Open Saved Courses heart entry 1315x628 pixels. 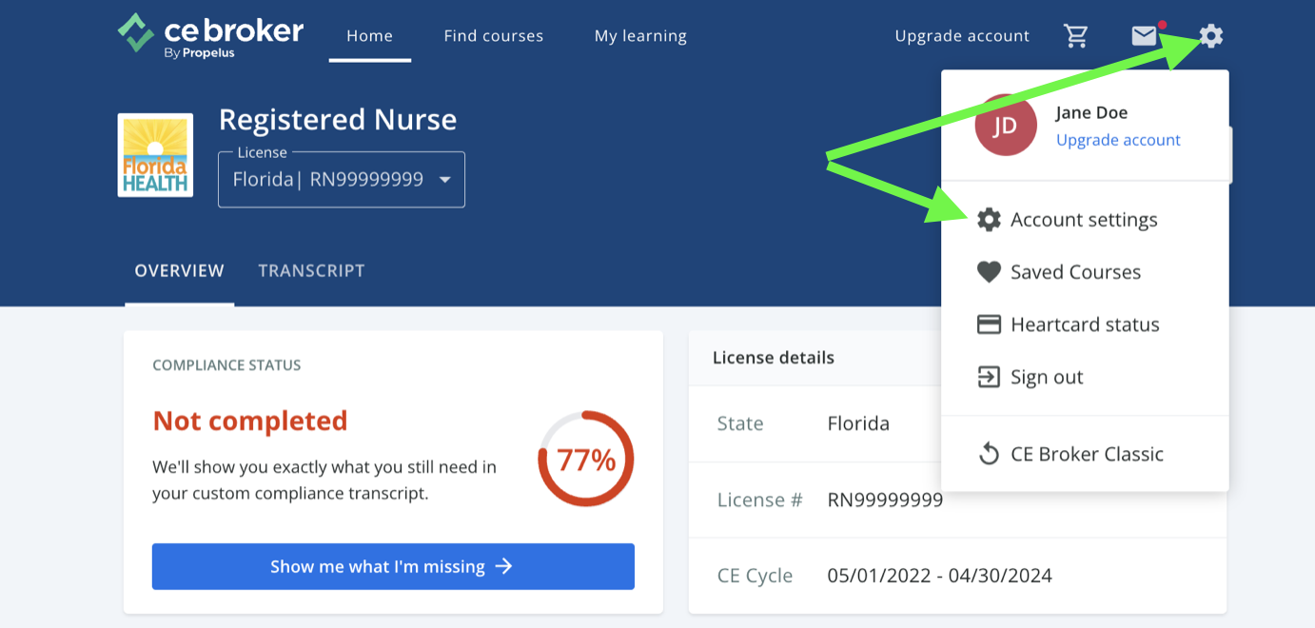point(1074,272)
